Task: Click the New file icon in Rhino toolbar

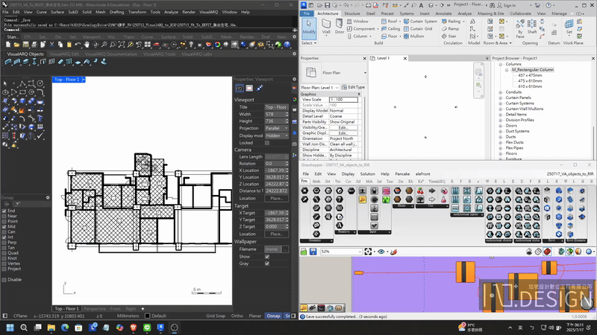Action: click(8, 45)
